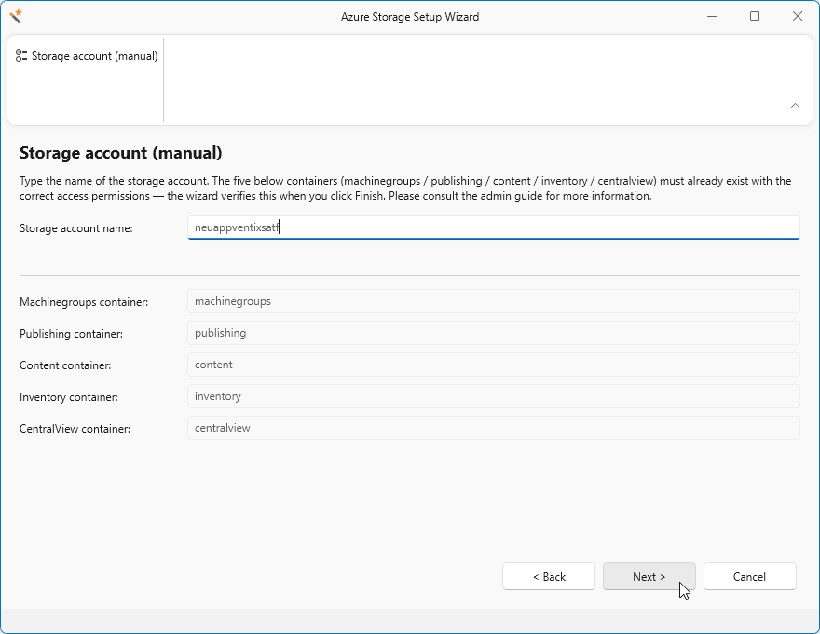Click the Content container field
Viewport: 820px width, 634px height.
point(494,365)
